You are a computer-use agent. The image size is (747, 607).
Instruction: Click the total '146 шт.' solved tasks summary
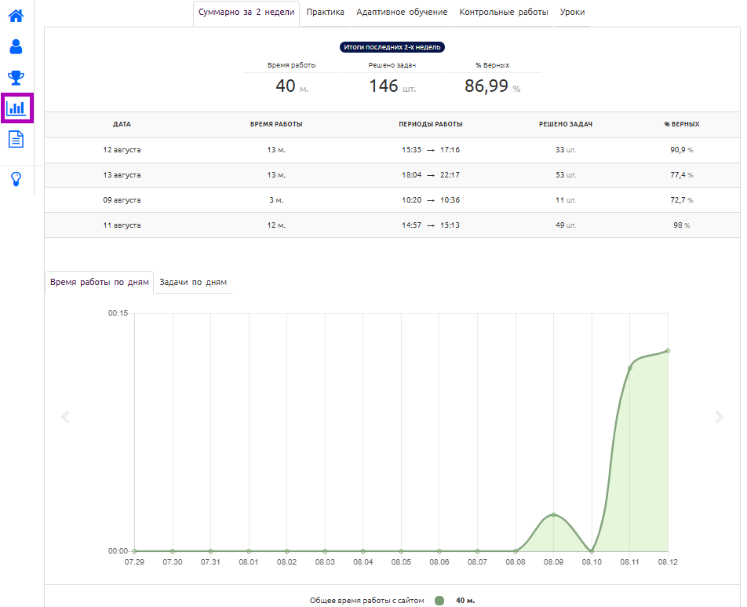[x=392, y=86]
